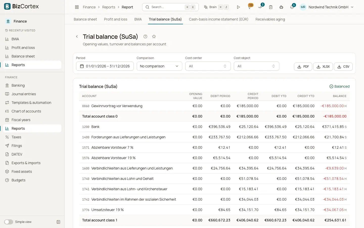Open Budgets in the sidebar
364x228 pixels.
[32, 180]
